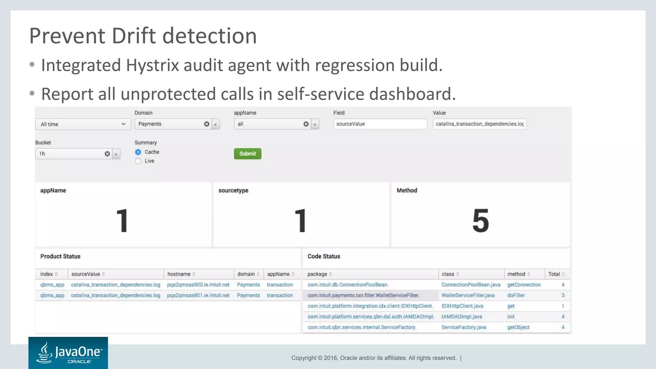
Task: Expand the appName dropdown arrow
Action: pos(315,124)
